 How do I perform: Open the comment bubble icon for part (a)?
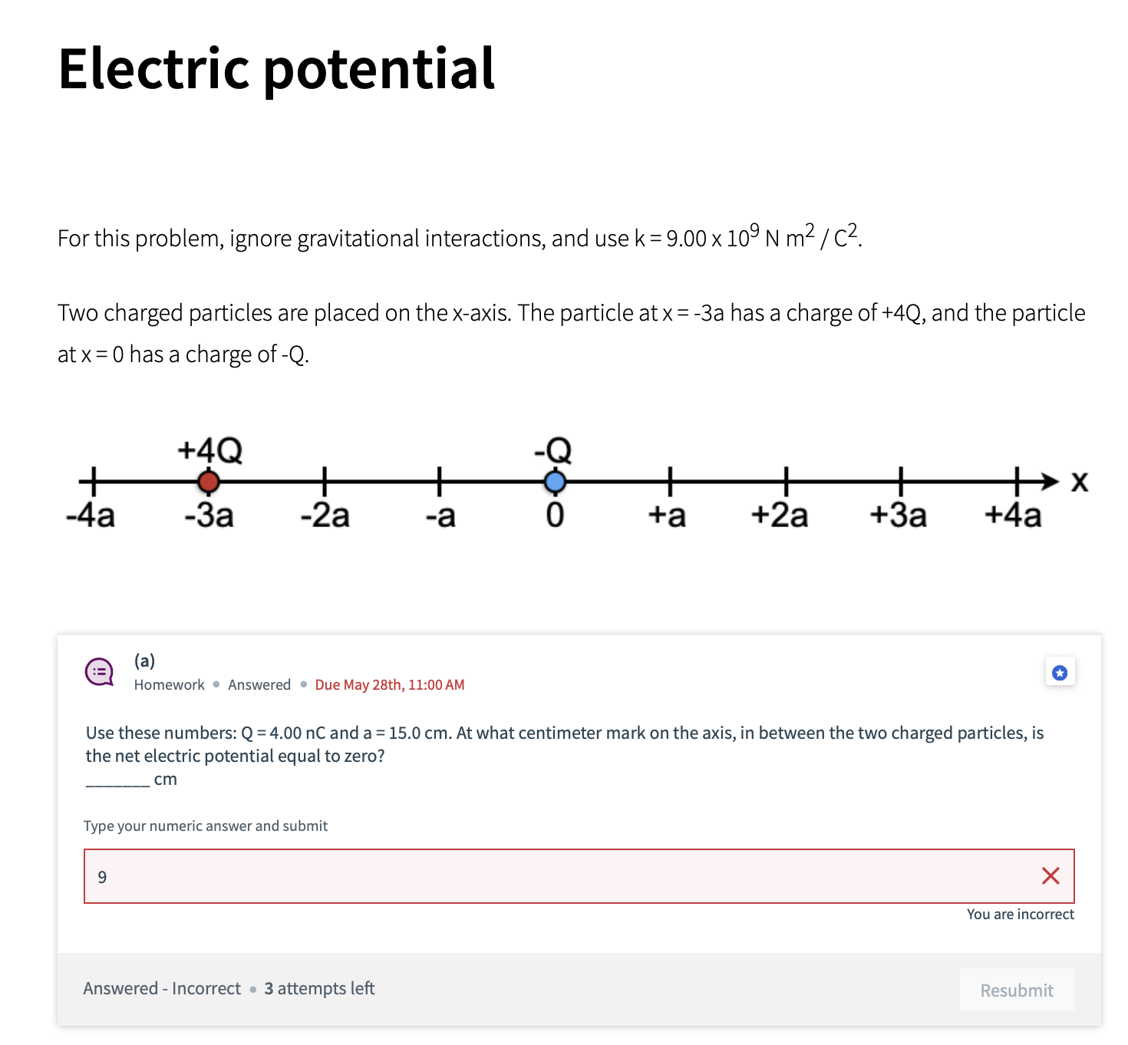pos(99,672)
